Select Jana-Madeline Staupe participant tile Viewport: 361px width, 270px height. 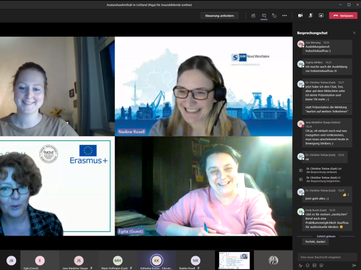(x=79, y=261)
